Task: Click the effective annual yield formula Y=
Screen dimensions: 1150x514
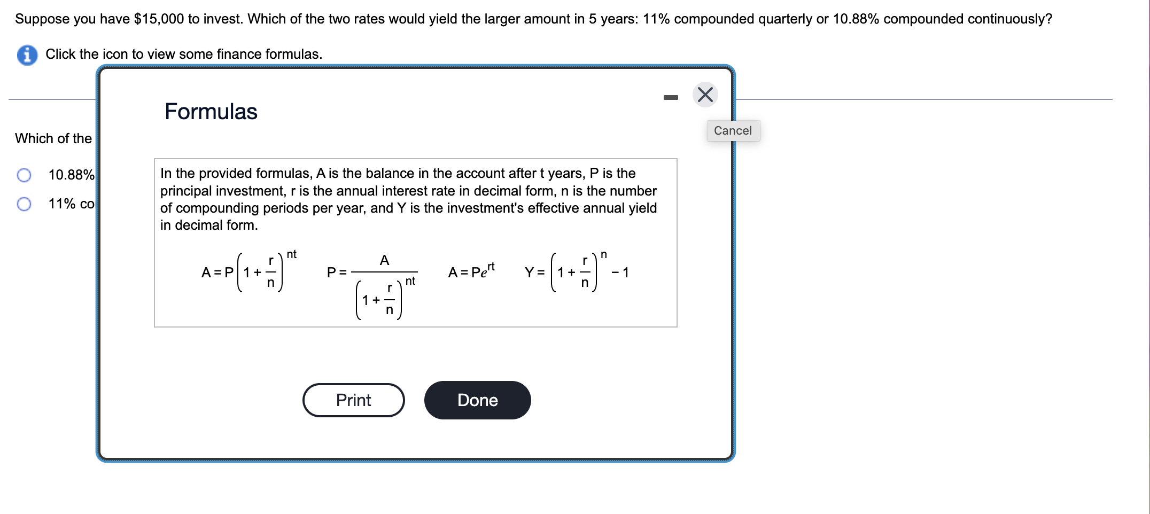Action: click(577, 271)
